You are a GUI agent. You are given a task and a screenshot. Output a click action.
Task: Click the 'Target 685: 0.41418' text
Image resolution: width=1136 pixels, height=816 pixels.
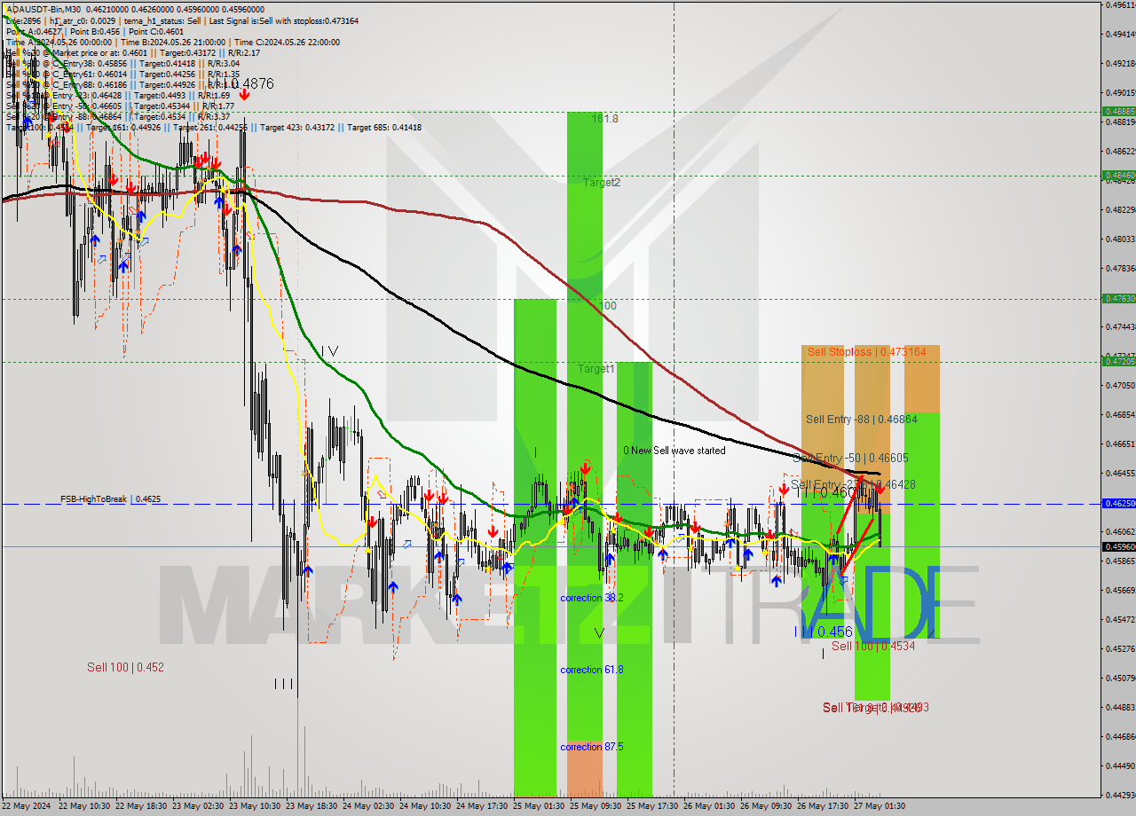(384, 127)
